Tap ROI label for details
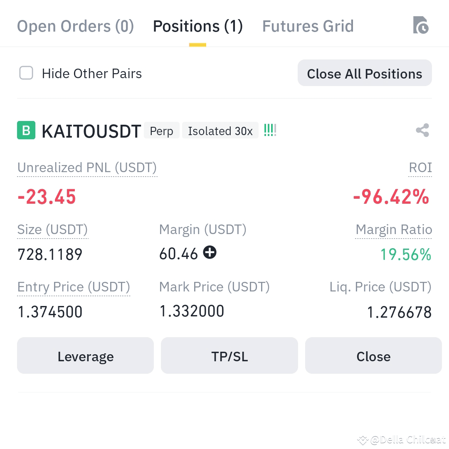 coord(420,168)
